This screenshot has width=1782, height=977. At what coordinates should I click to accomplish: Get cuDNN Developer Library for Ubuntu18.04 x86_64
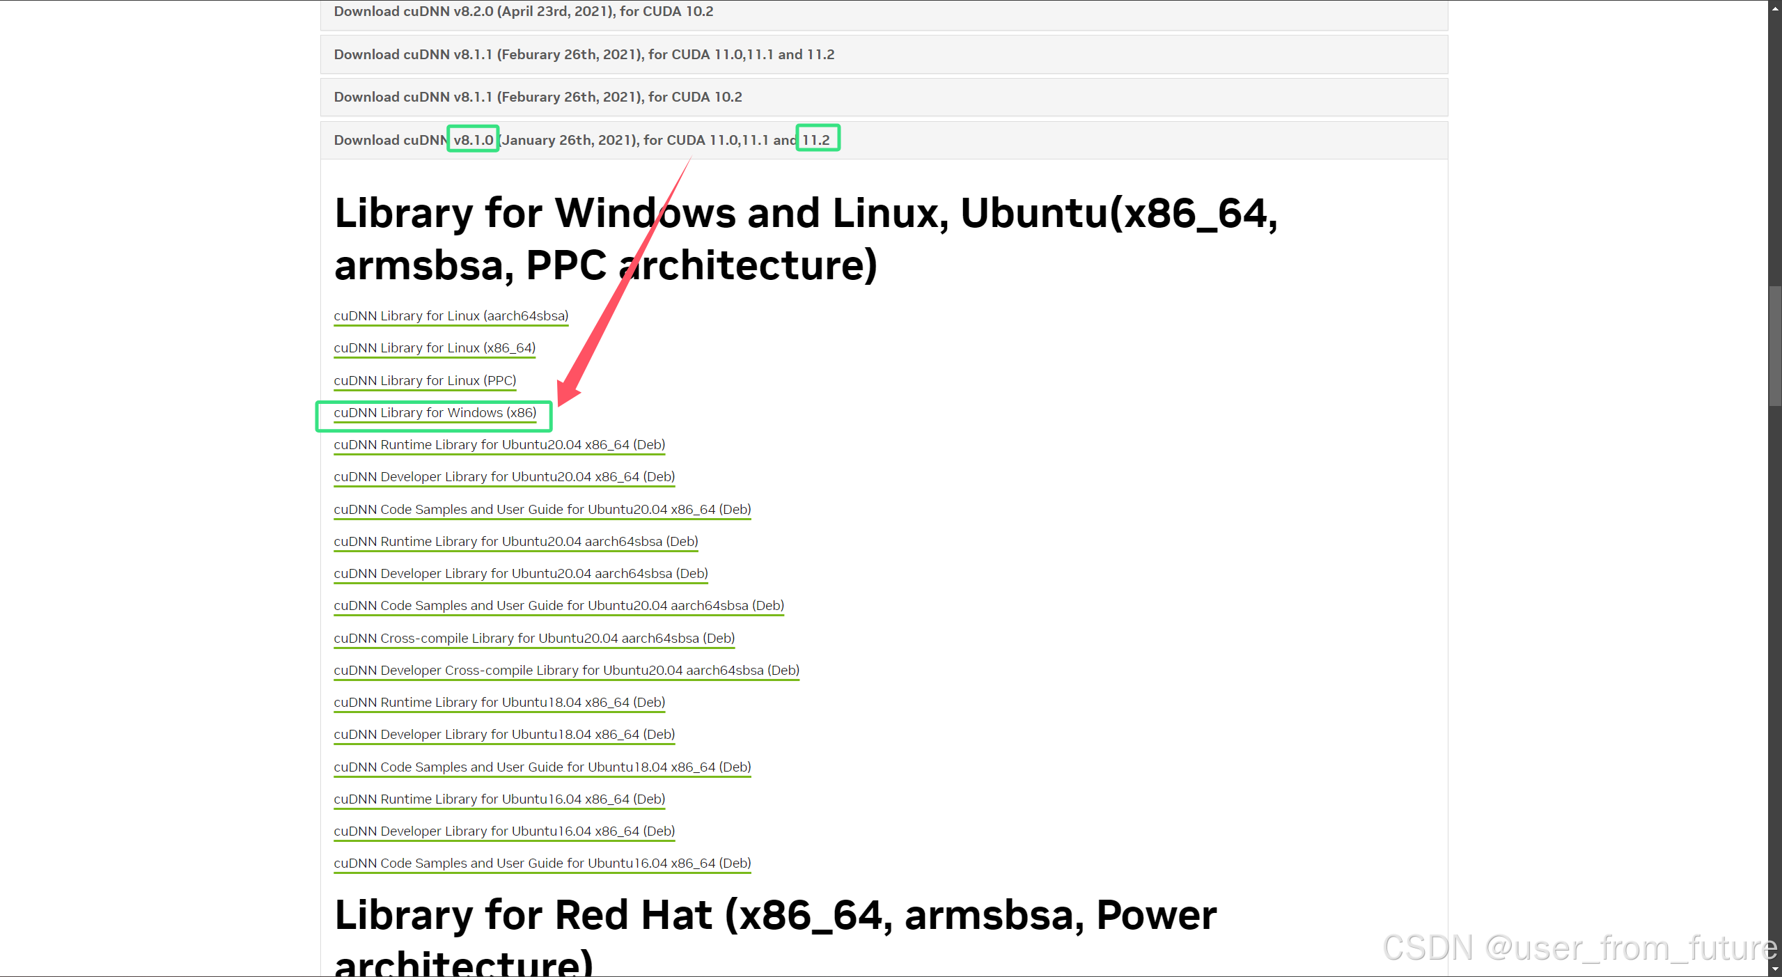click(x=504, y=735)
